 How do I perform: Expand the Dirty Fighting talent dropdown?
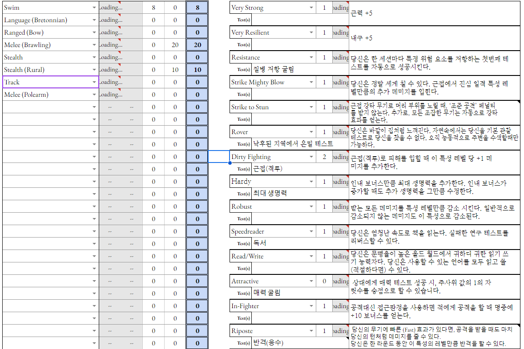tap(311, 157)
